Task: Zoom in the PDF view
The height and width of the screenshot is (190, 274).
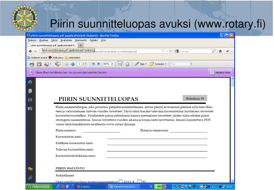Action: click(x=99, y=64)
